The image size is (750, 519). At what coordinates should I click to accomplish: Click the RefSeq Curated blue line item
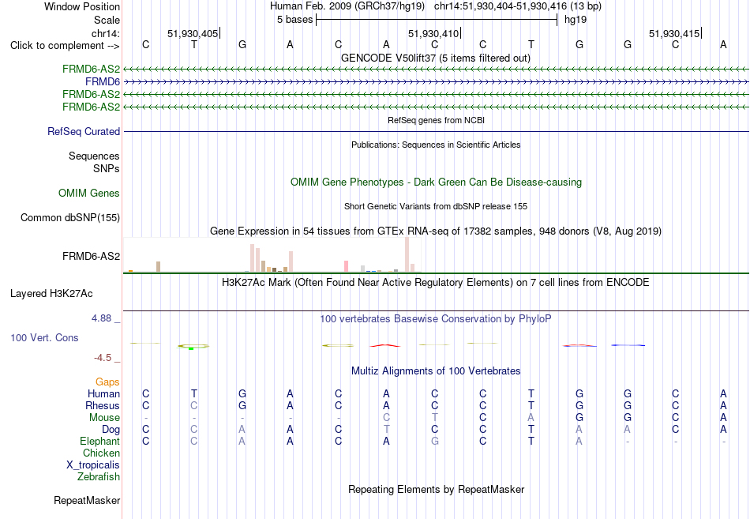point(436,131)
